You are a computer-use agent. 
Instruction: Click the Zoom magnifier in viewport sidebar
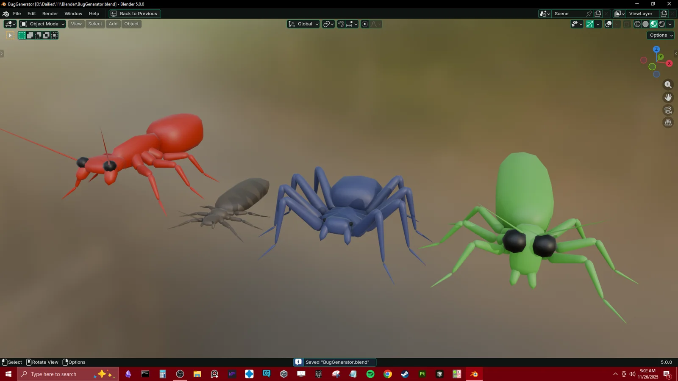pyautogui.click(x=668, y=84)
